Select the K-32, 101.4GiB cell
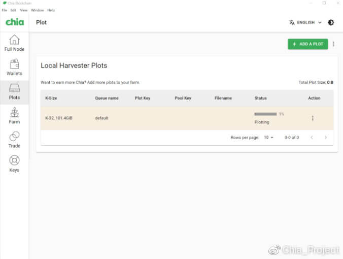The height and width of the screenshot is (259, 343). (59, 118)
